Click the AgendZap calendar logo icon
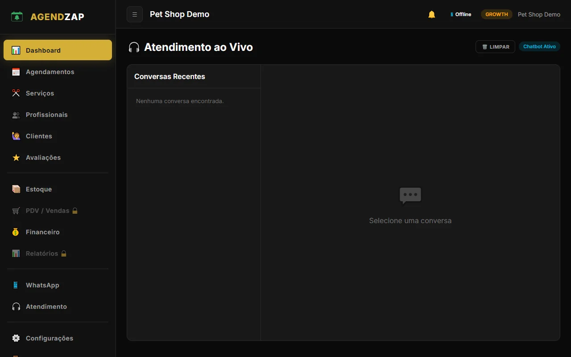 point(17,17)
